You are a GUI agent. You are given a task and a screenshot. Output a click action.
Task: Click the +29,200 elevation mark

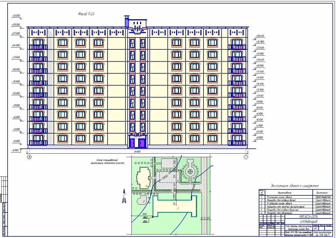pos(16,25)
